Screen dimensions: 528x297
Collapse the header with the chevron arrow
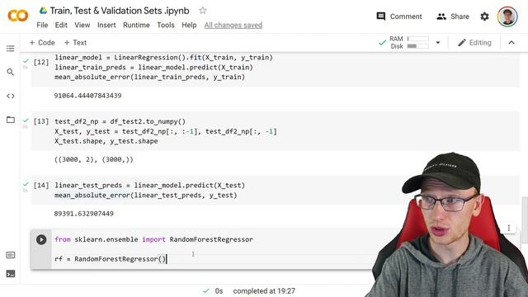[x=511, y=43]
